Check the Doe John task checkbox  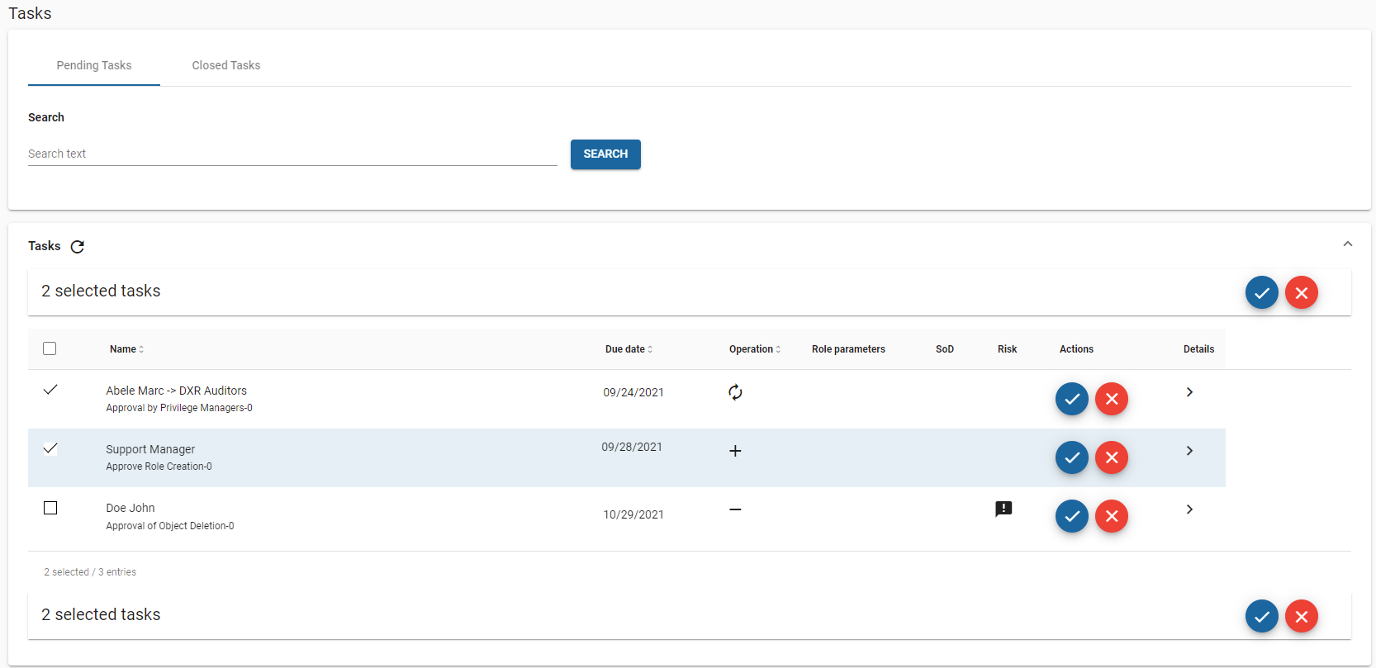(x=50, y=508)
